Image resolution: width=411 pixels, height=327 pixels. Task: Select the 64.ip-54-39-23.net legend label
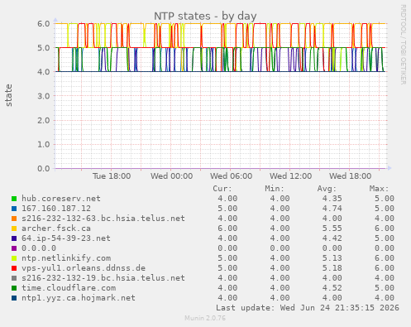(x=66, y=238)
